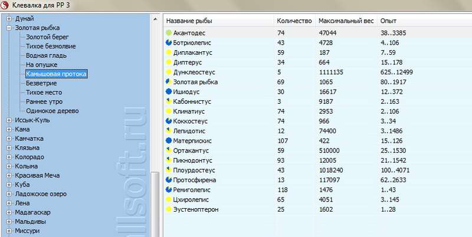Viewport: 472px width, 237px height.
Task: Select the Раннее утро location
Action: (x=45, y=101)
